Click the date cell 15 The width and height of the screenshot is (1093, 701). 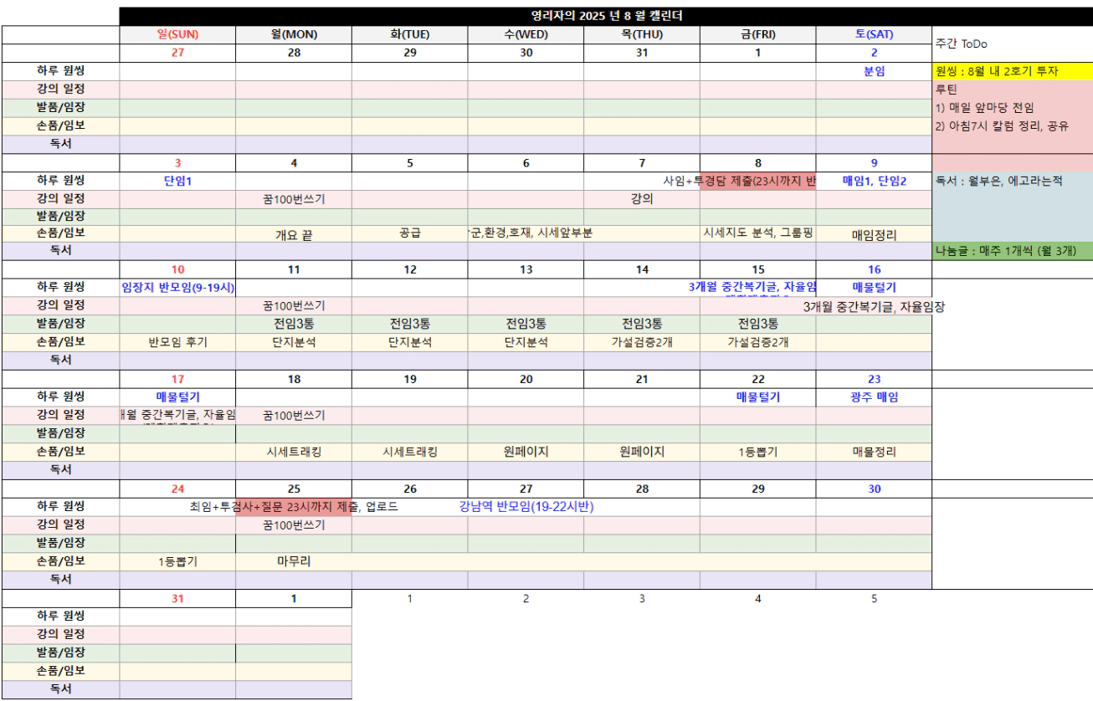click(x=758, y=269)
